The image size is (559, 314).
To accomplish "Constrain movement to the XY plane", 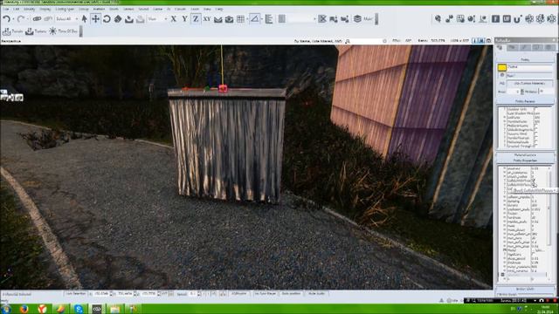I will [207, 19].
